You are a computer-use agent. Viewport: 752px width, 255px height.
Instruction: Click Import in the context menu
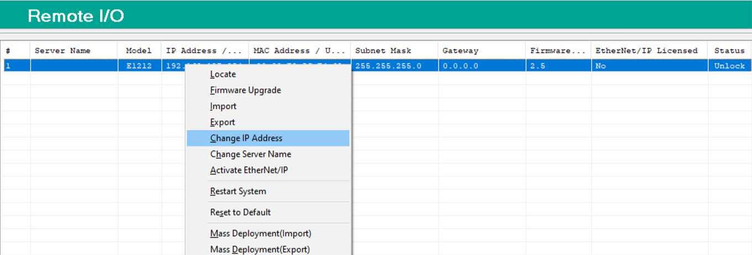223,106
